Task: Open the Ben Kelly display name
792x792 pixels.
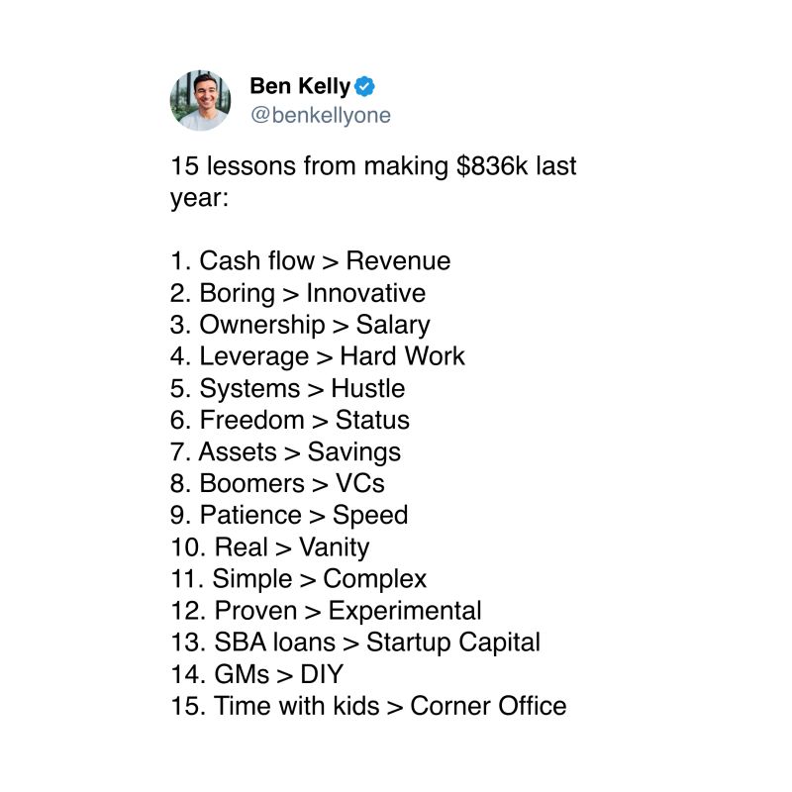Action: point(300,87)
